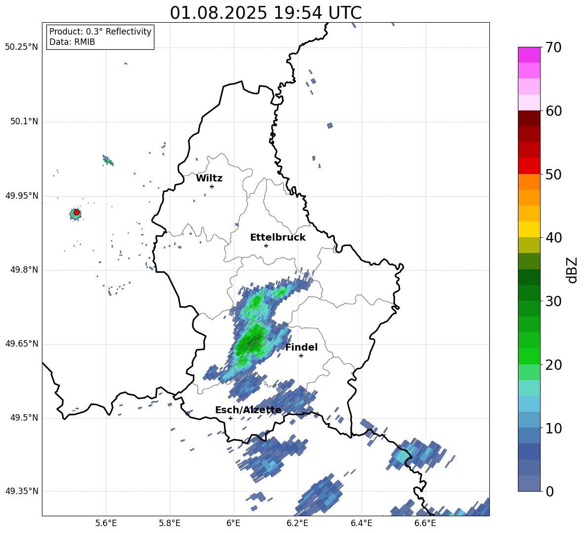Click the cross marker below Findel

click(x=301, y=356)
